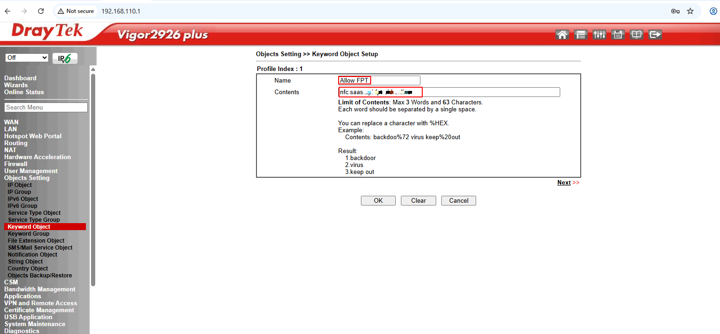This screenshot has height=334, width=720.
Task: Open the layout view icon in the header
Action: (x=581, y=35)
